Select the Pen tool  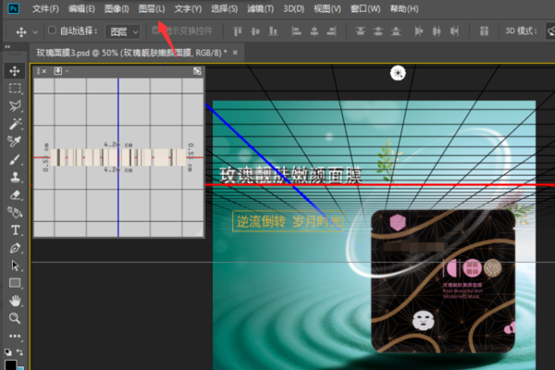[x=15, y=248]
